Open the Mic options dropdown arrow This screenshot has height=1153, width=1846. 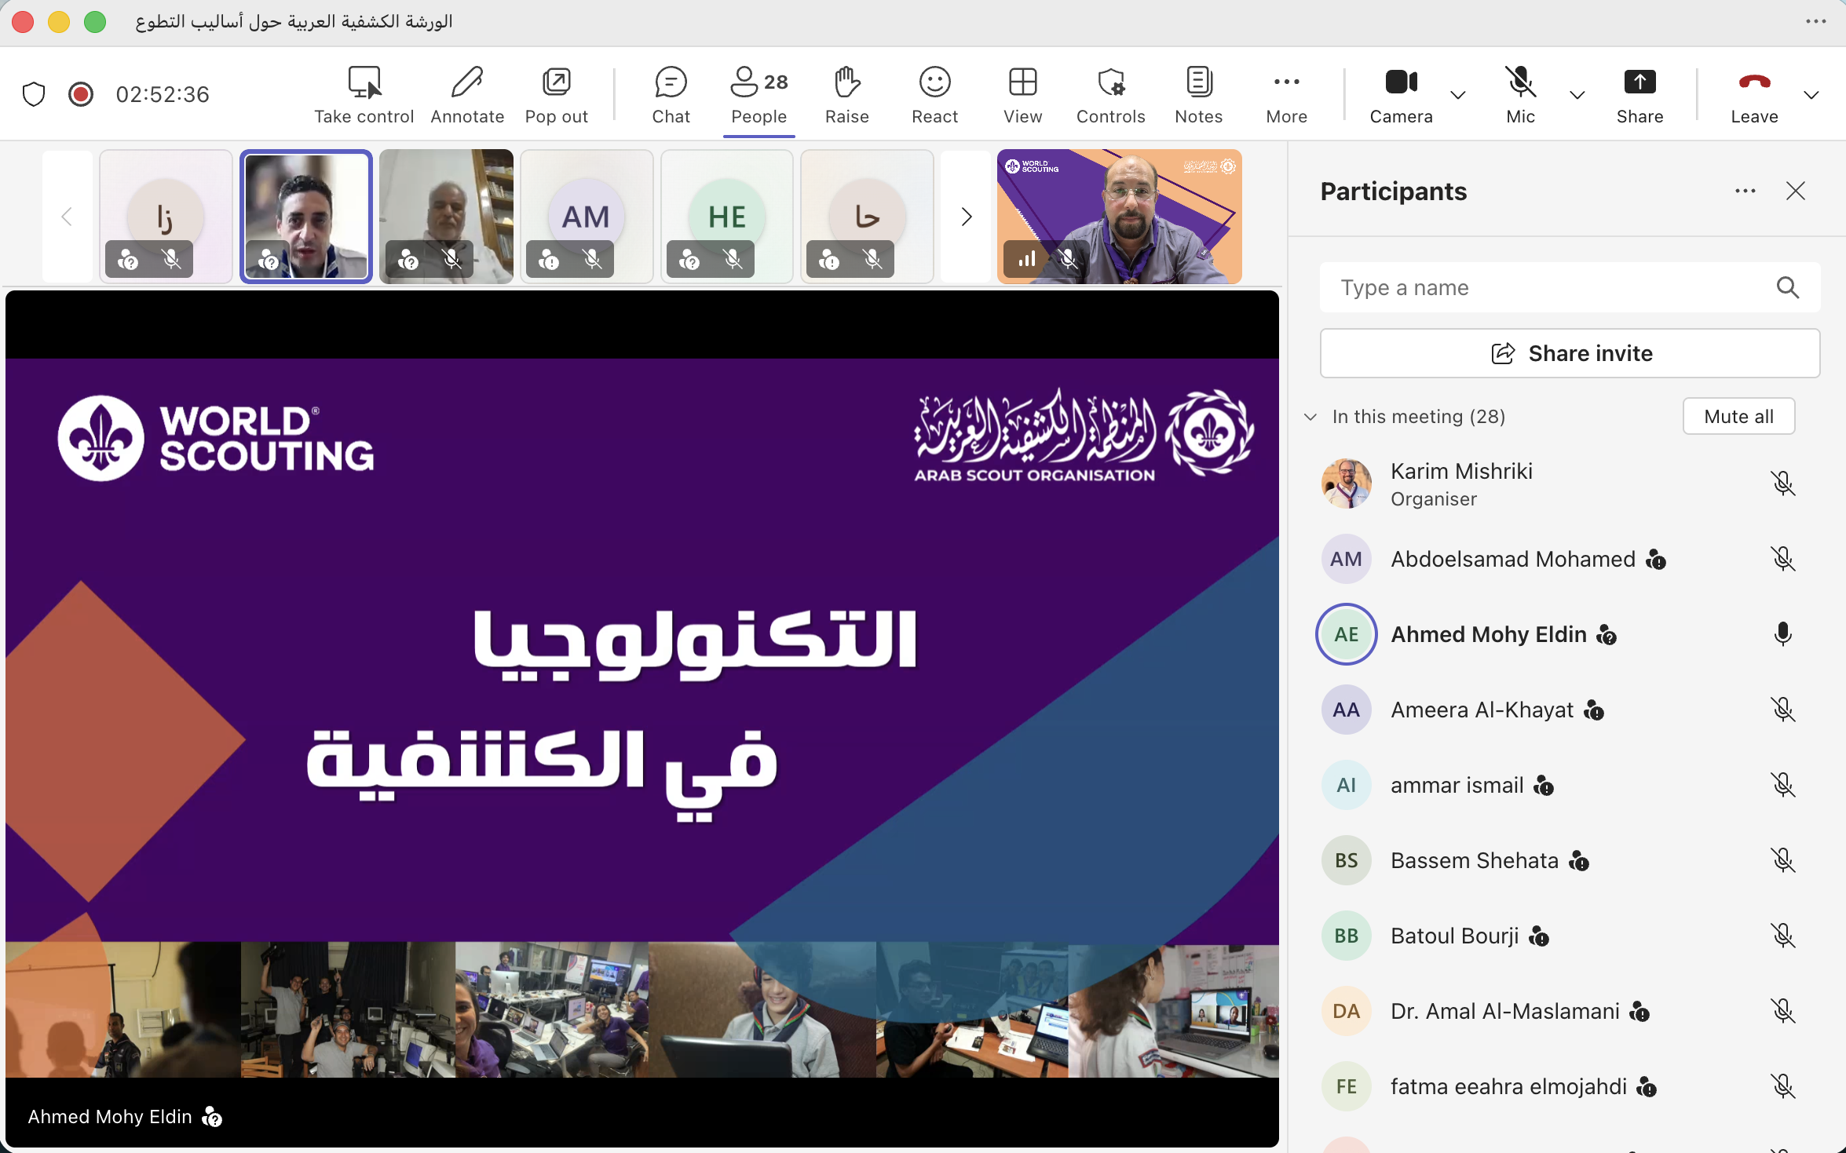coord(1577,95)
